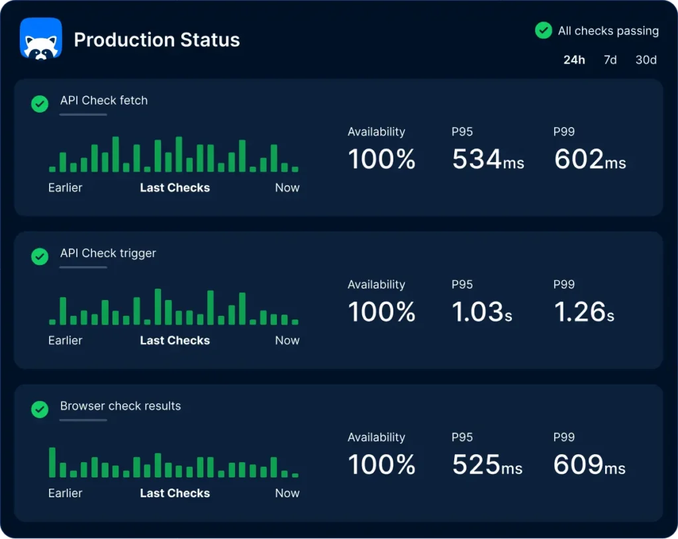Click the green check icon beside API Check trigger

tap(40, 256)
